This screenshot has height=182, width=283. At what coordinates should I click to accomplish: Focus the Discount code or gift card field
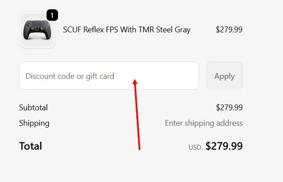pyautogui.click(x=109, y=76)
